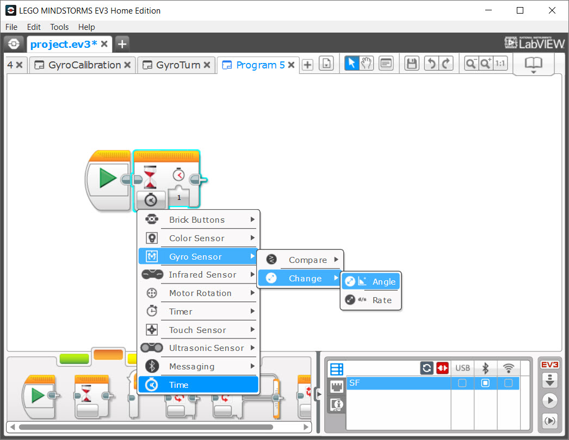Viewport: 569px width, 440px height.
Task: Download and run program on the EV3 brick
Action: (x=550, y=400)
